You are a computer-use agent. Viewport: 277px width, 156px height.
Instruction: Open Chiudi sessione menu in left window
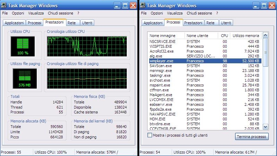[60, 13]
